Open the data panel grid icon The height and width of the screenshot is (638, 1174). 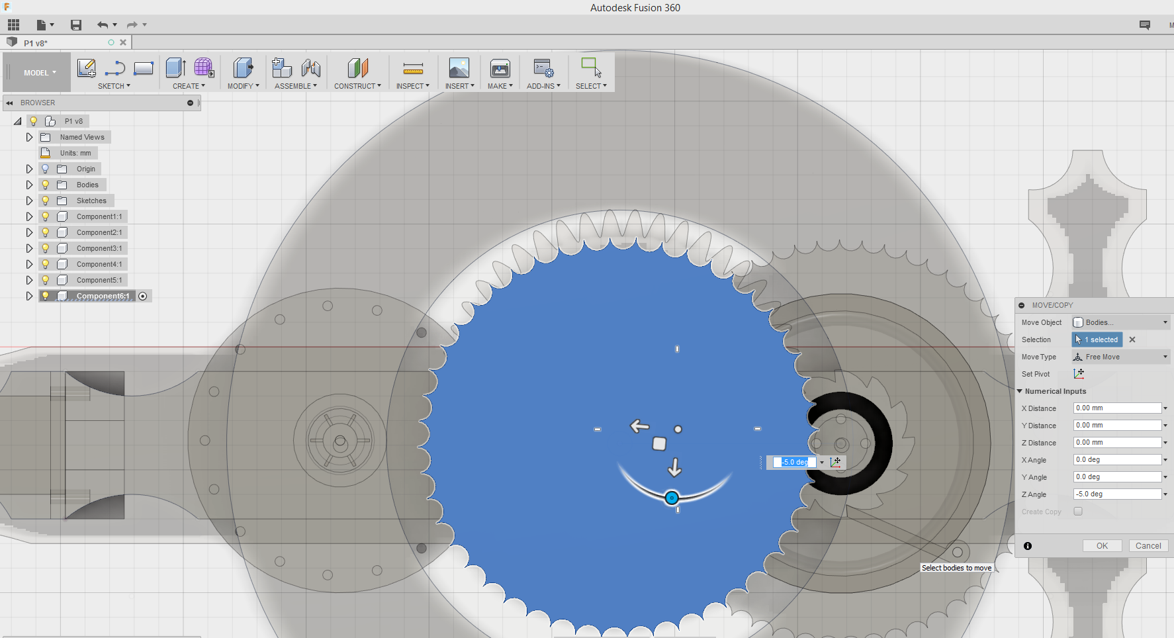pos(14,25)
